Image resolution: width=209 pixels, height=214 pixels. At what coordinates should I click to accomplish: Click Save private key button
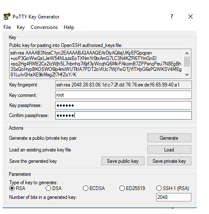click(169, 161)
